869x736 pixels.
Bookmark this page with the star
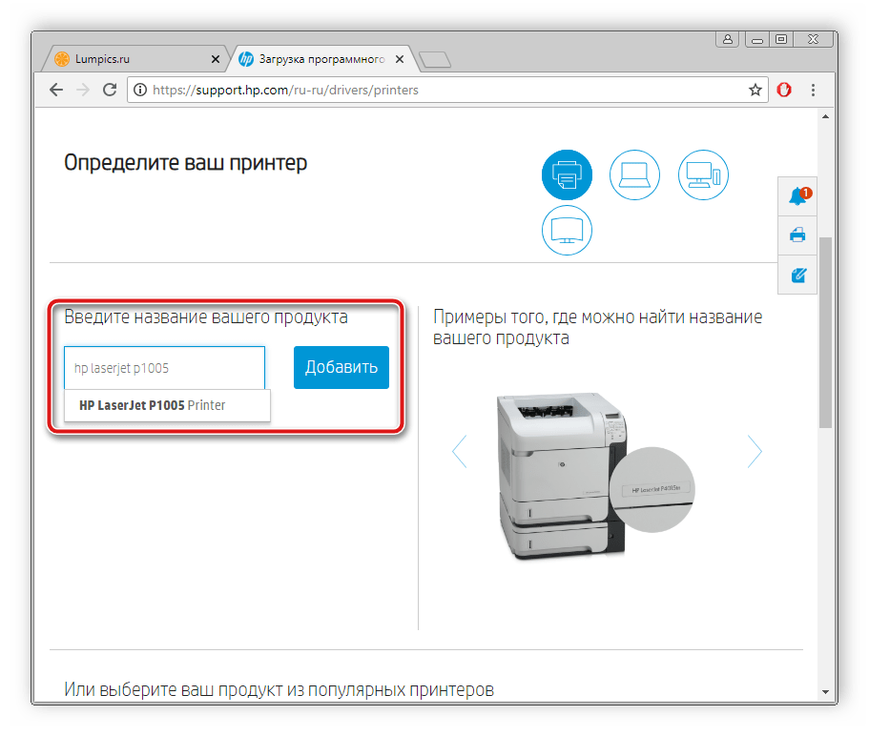click(x=755, y=90)
